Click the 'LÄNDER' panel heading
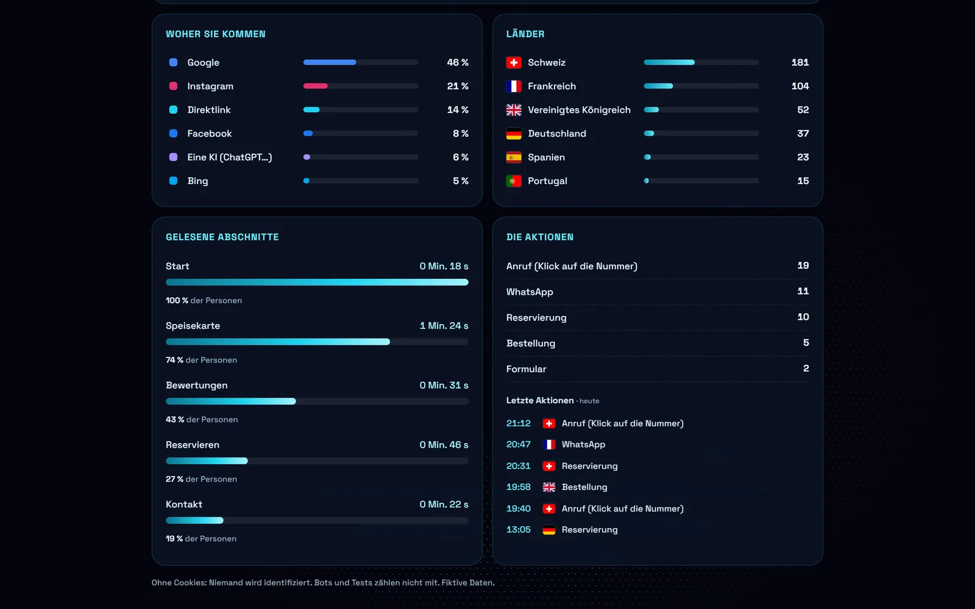 pyautogui.click(x=525, y=35)
